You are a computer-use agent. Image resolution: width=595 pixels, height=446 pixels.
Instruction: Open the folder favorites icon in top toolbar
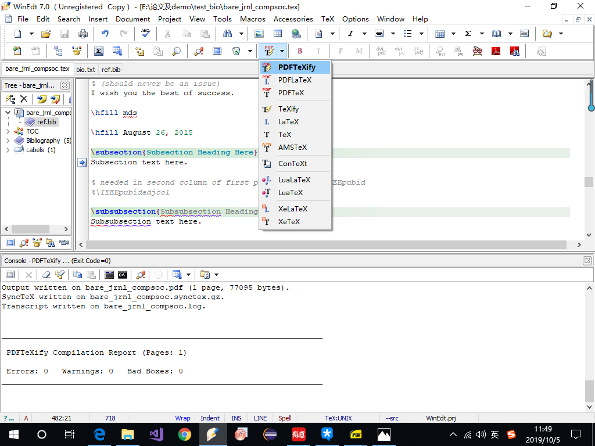547,34
